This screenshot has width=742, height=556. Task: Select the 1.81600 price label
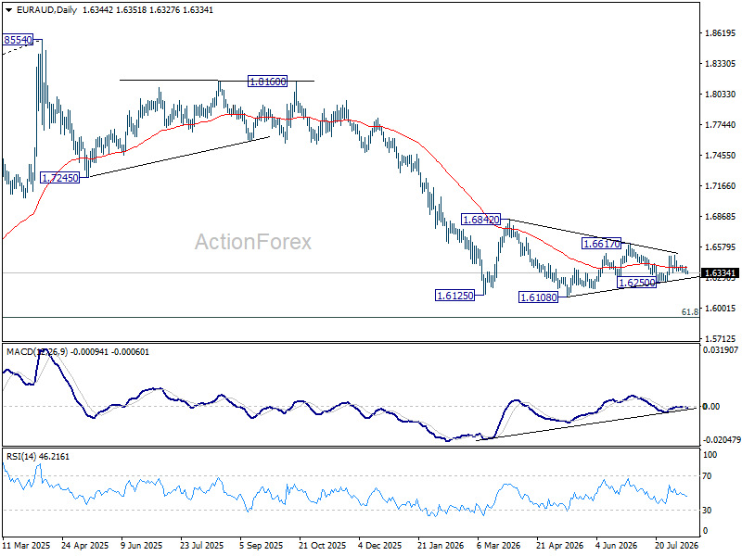point(267,82)
